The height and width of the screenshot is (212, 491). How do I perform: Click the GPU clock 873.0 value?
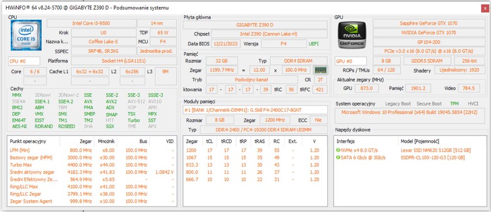tap(367, 88)
